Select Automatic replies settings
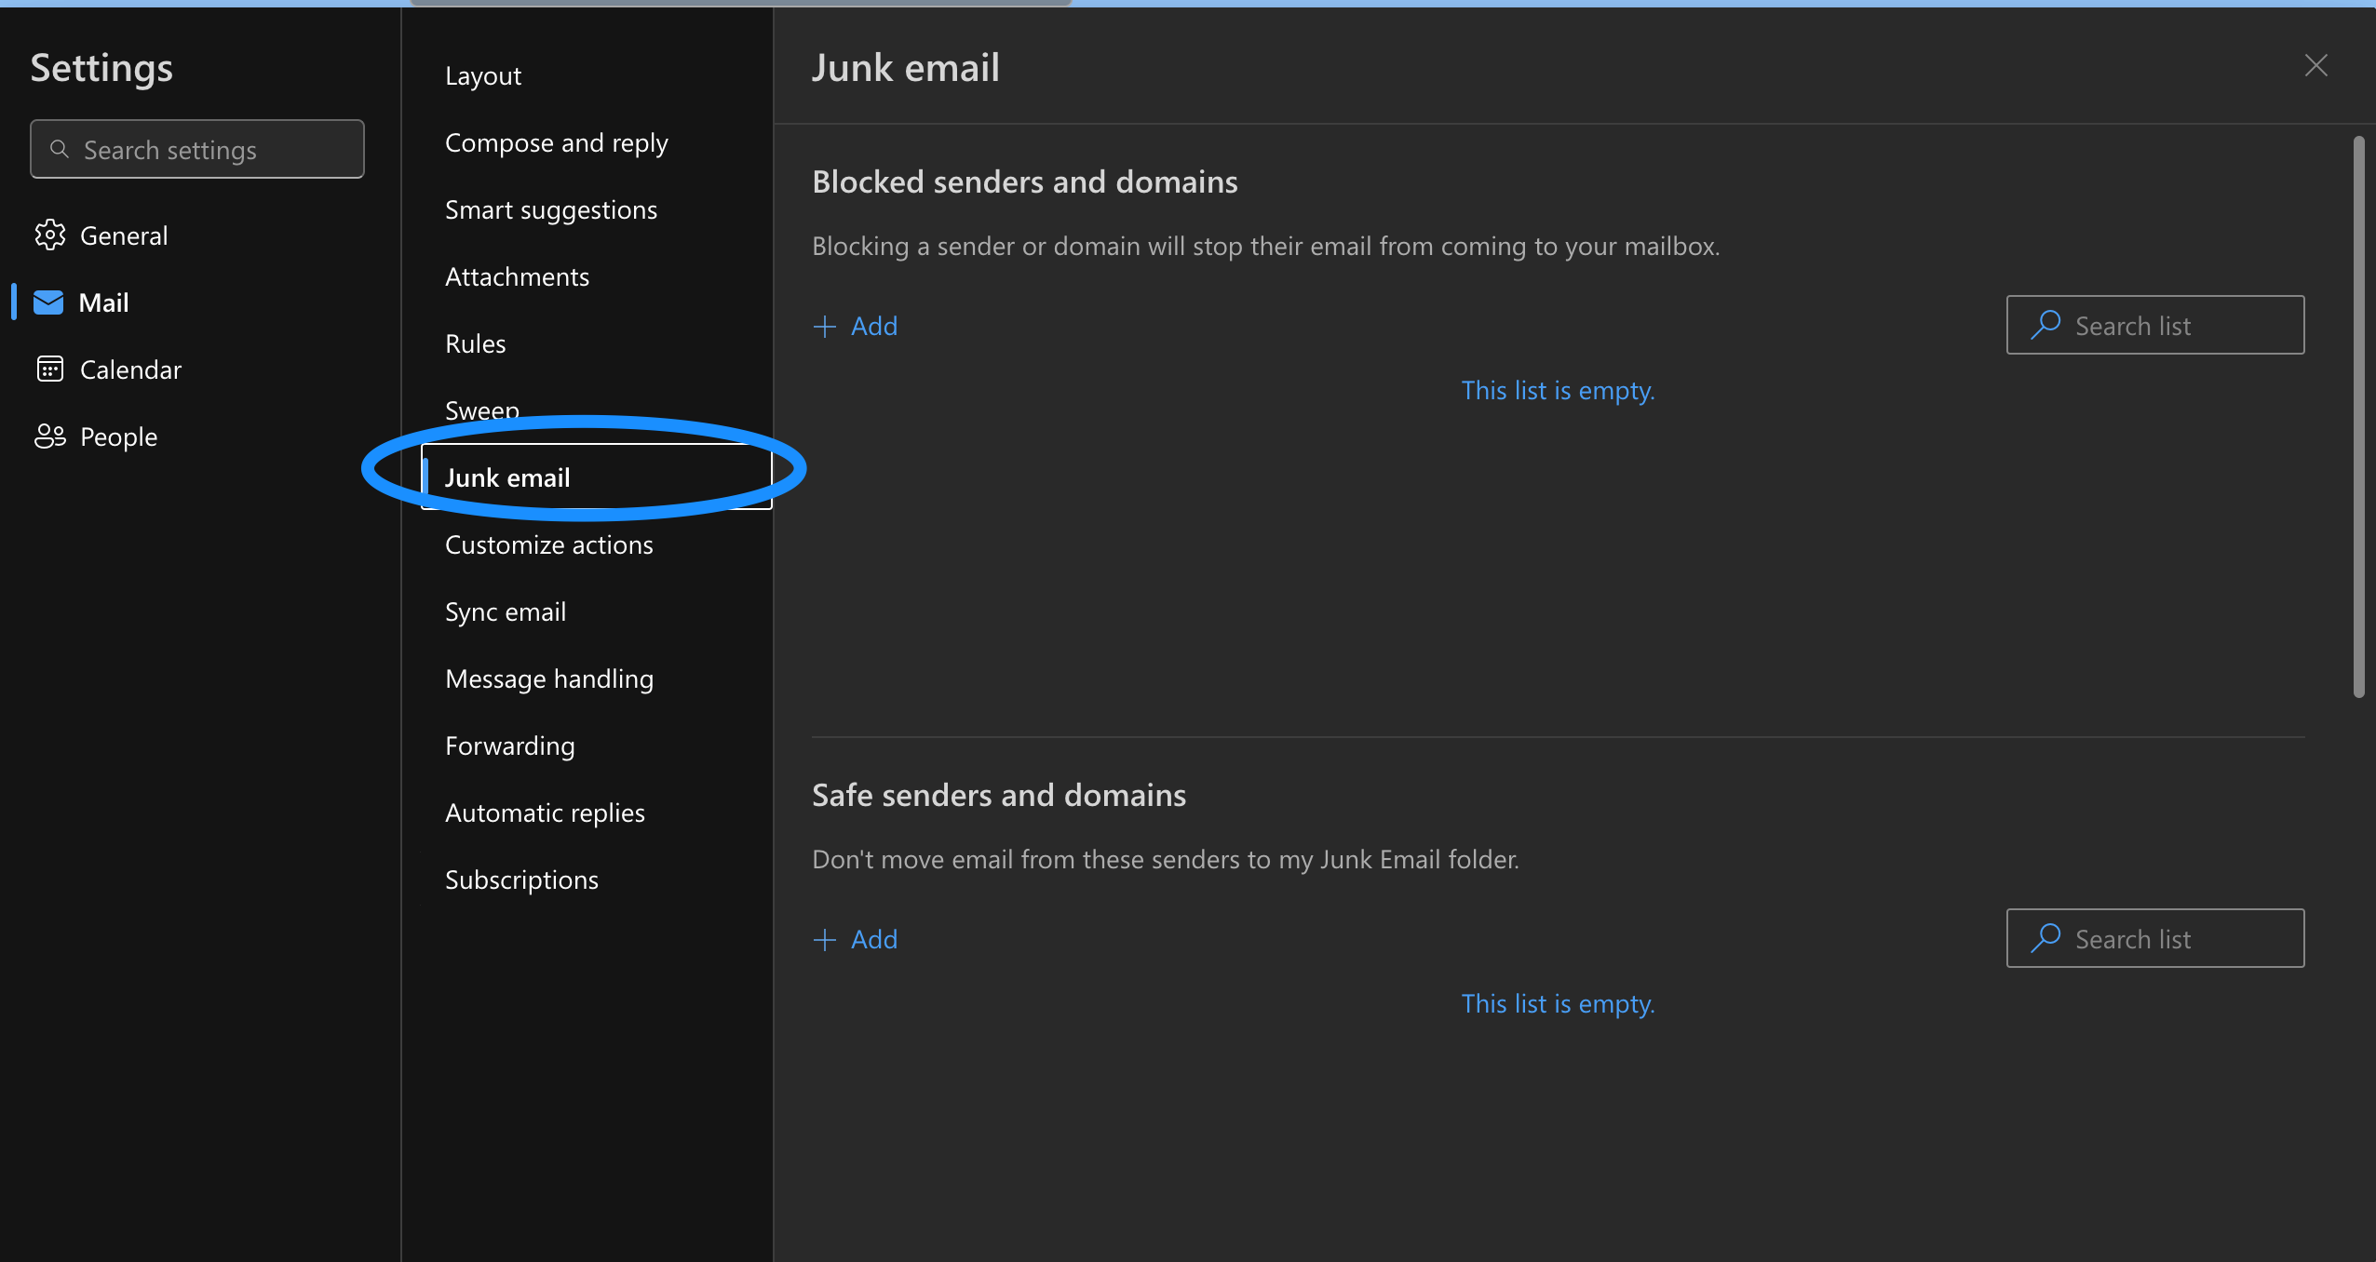 [x=545, y=812]
